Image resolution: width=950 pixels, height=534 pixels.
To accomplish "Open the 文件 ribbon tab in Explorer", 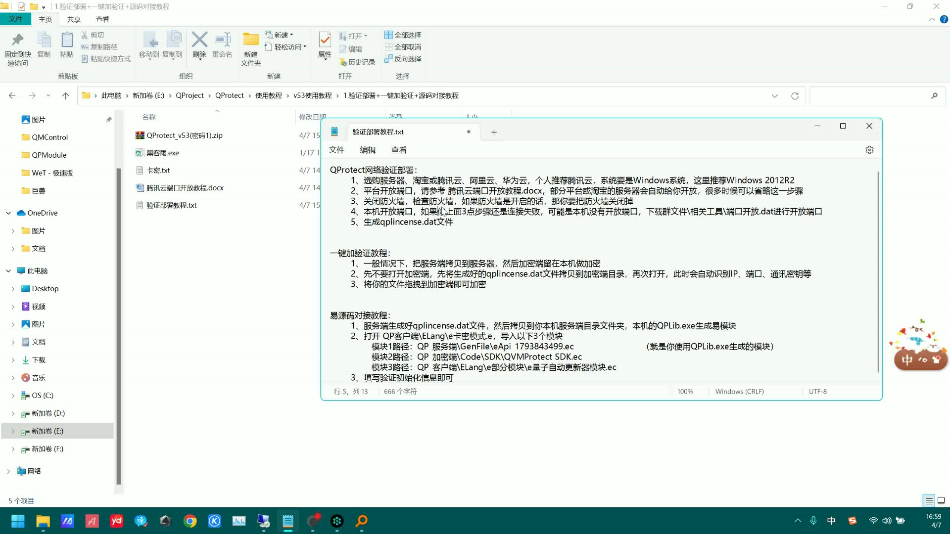I will 15,19.
